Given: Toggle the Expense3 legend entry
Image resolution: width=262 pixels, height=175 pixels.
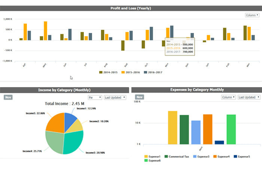Looking at the screenshot, I should pyautogui.click(x=201, y=156).
